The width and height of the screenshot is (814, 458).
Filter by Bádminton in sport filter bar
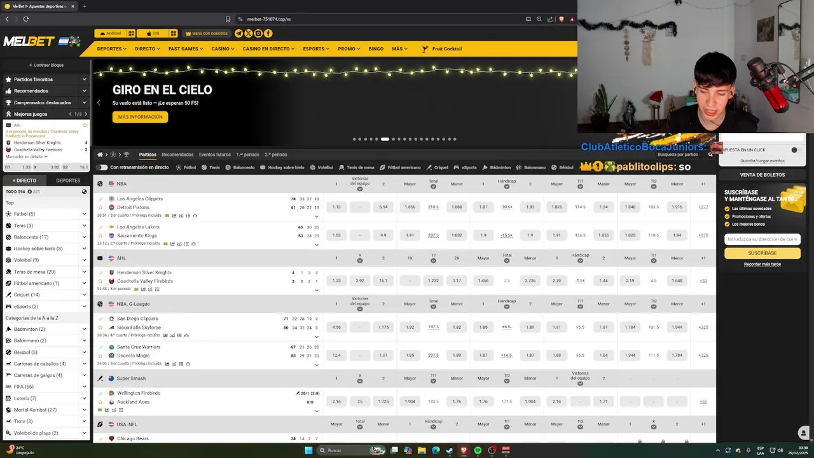[x=497, y=167]
